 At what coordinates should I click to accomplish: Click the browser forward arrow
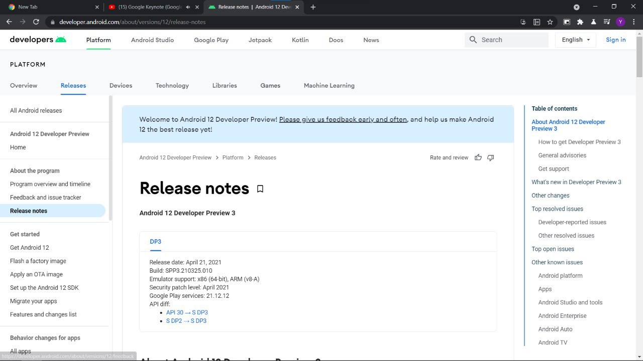click(x=23, y=22)
